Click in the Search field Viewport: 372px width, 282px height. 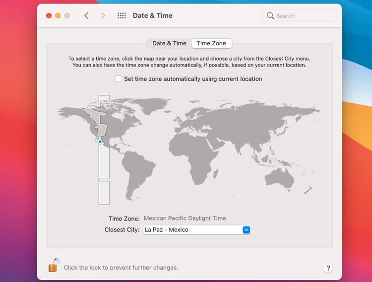tap(300, 16)
